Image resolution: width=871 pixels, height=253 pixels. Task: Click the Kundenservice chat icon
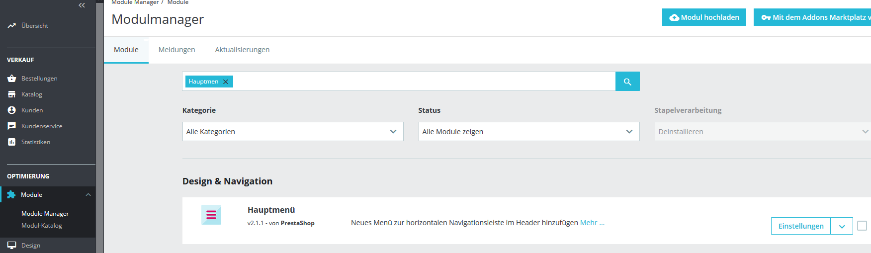coord(12,126)
